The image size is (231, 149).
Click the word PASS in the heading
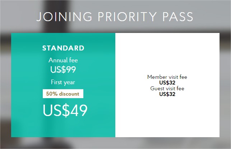[x=178, y=16]
